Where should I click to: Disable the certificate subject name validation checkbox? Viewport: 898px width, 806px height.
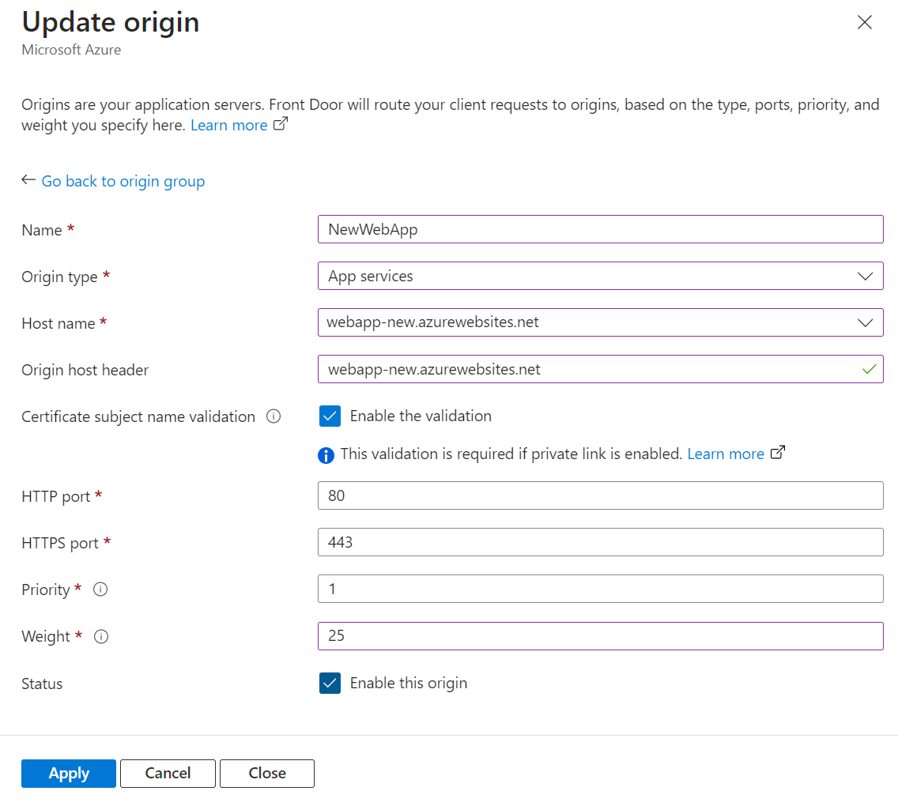click(x=330, y=416)
